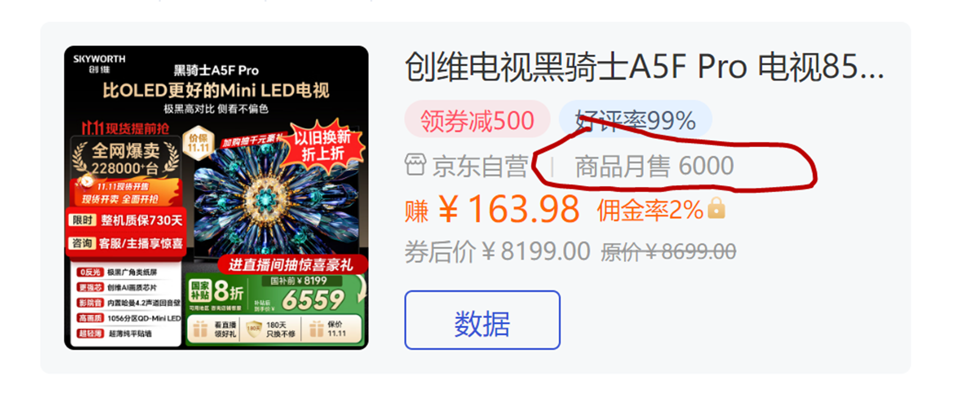
Task: Click the 京东自营 store label
Action: [x=480, y=166]
